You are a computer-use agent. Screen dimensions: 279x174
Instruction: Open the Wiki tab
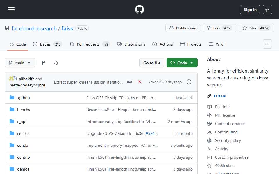(216, 44)
